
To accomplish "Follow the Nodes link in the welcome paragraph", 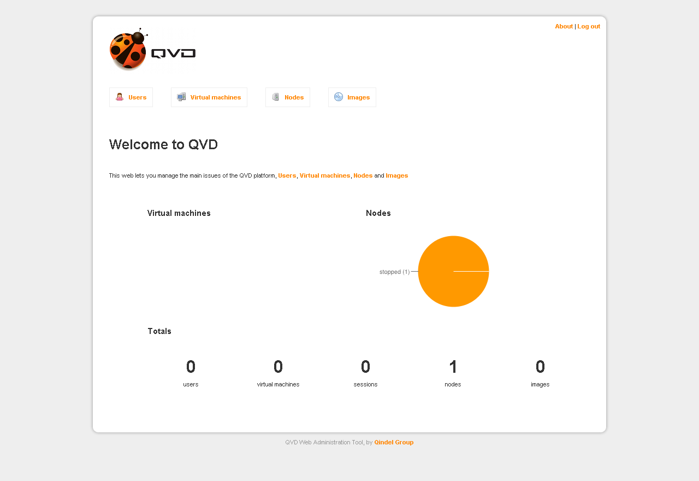I will coord(363,175).
